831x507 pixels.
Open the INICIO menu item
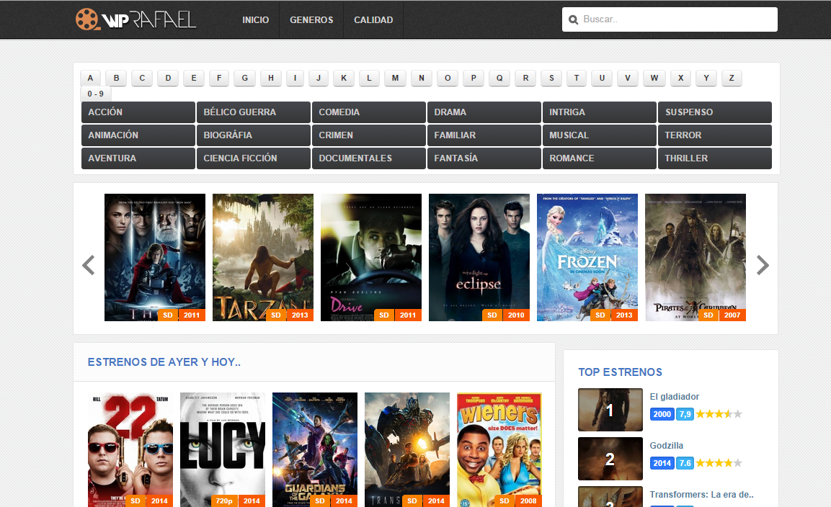click(255, 19)
